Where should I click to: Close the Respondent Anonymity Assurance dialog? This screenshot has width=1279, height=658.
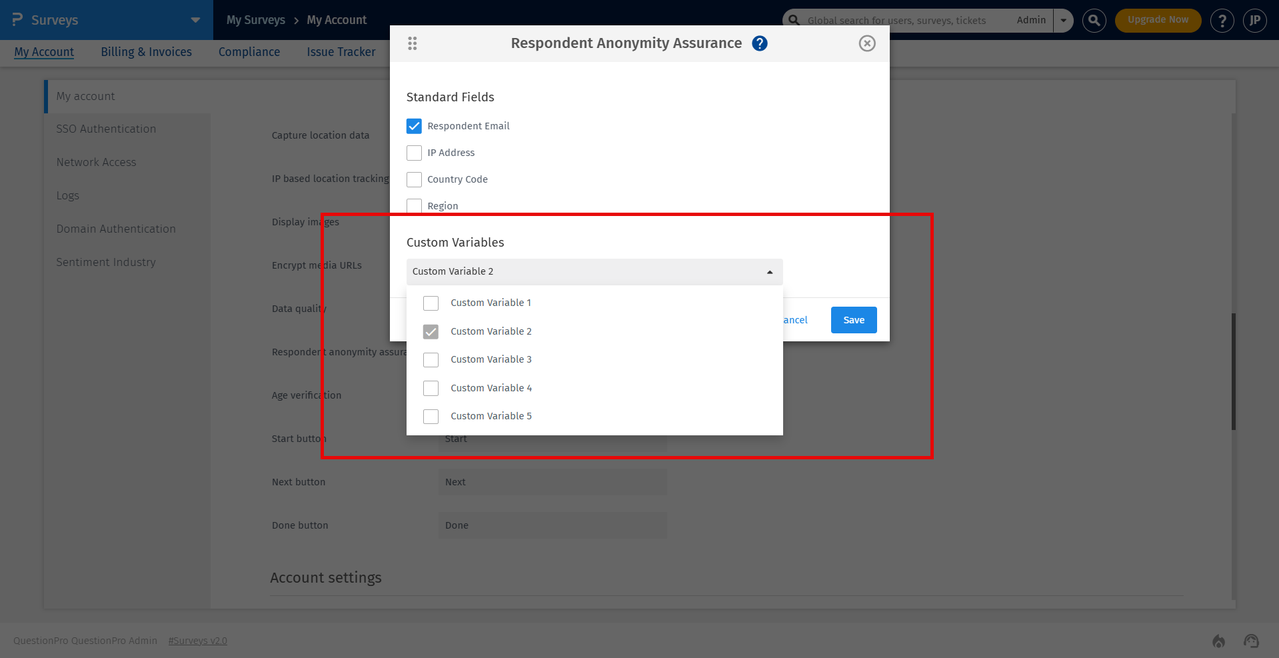(x=866, y=43)
